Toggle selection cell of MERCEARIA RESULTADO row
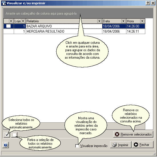The width and height of the screenshot is (157, 157). (x=9, y=31)
